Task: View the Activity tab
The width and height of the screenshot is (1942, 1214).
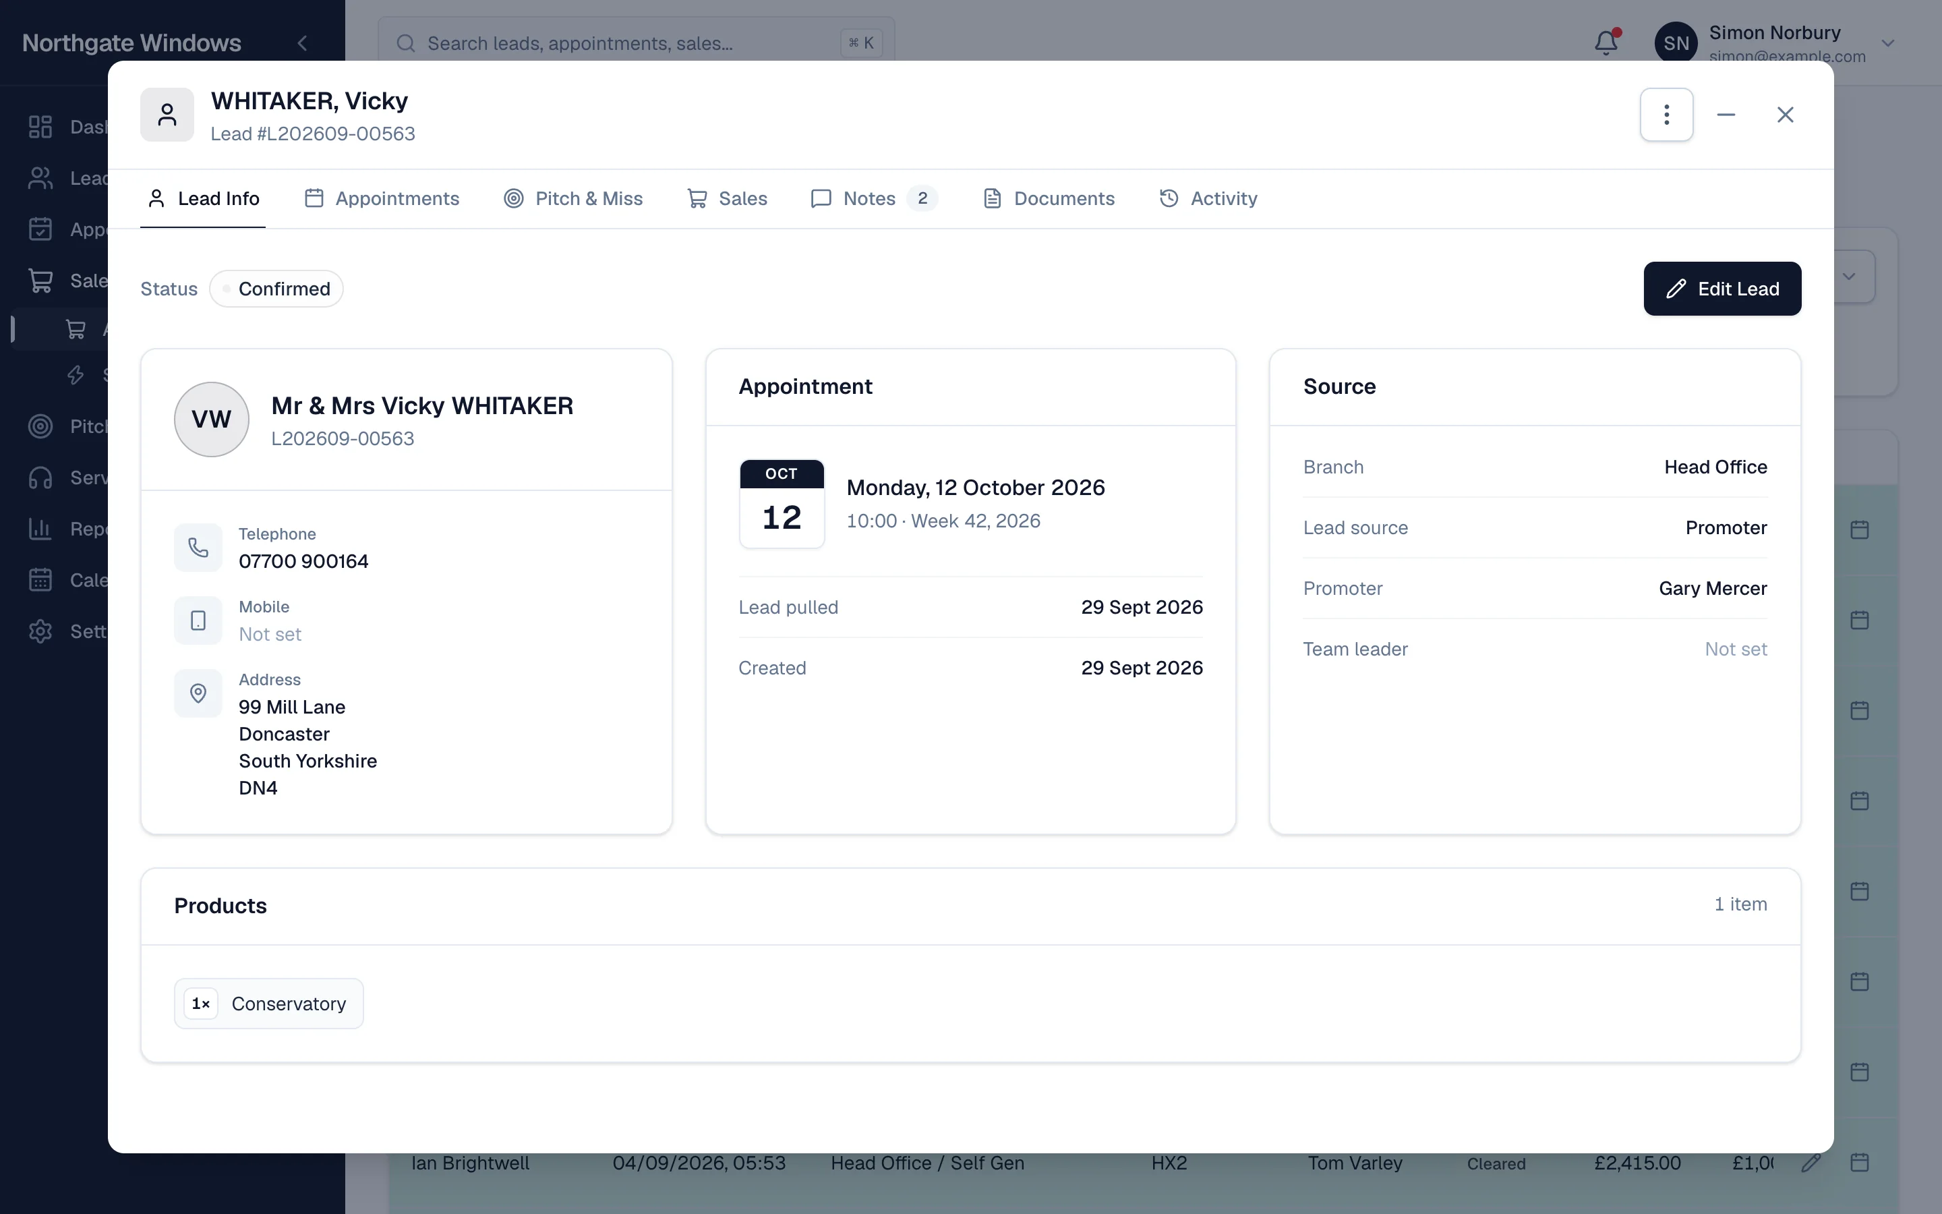Action: [x=1208, y=199]
